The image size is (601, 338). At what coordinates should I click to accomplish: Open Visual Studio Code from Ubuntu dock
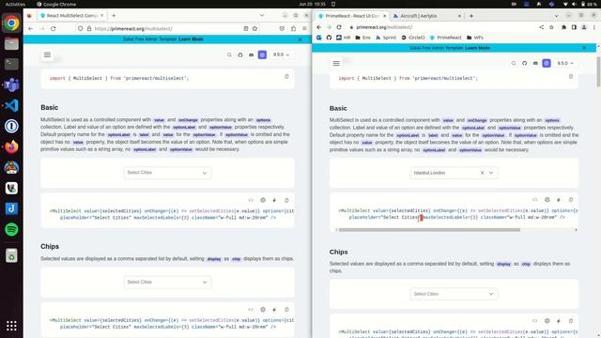(11, 105)
